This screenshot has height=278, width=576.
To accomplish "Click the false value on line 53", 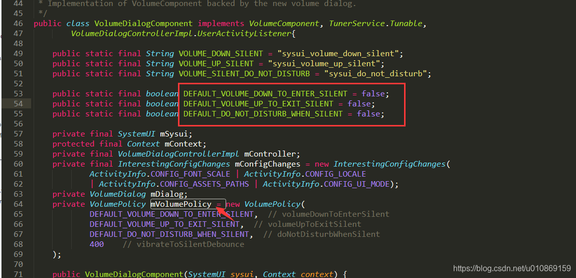I will coord(373,94).
